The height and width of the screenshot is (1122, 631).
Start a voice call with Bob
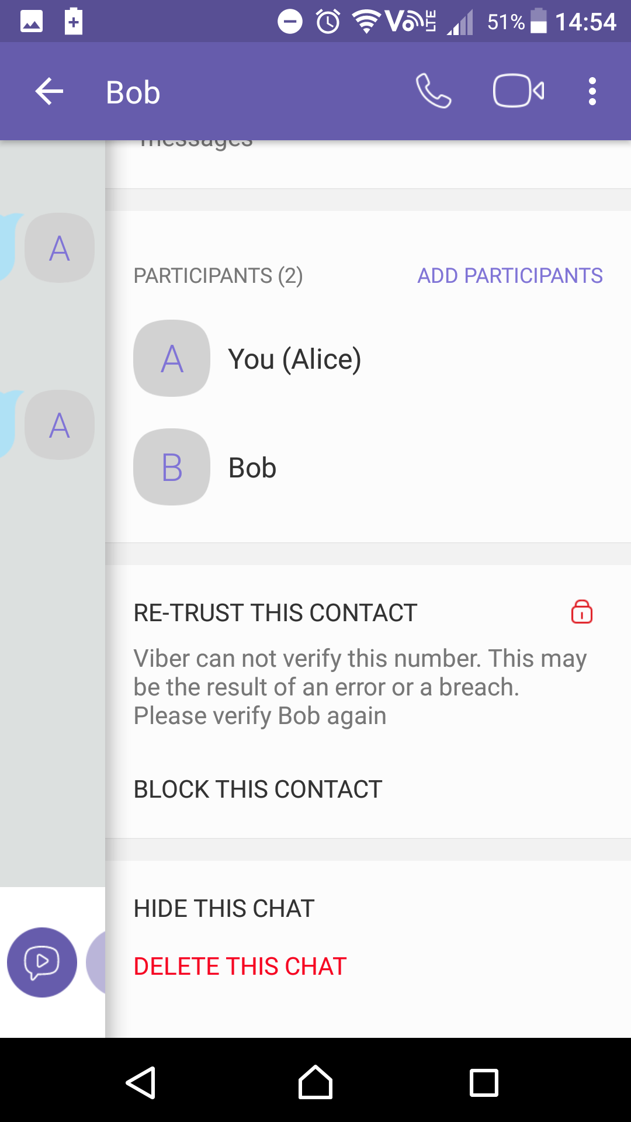433,91
